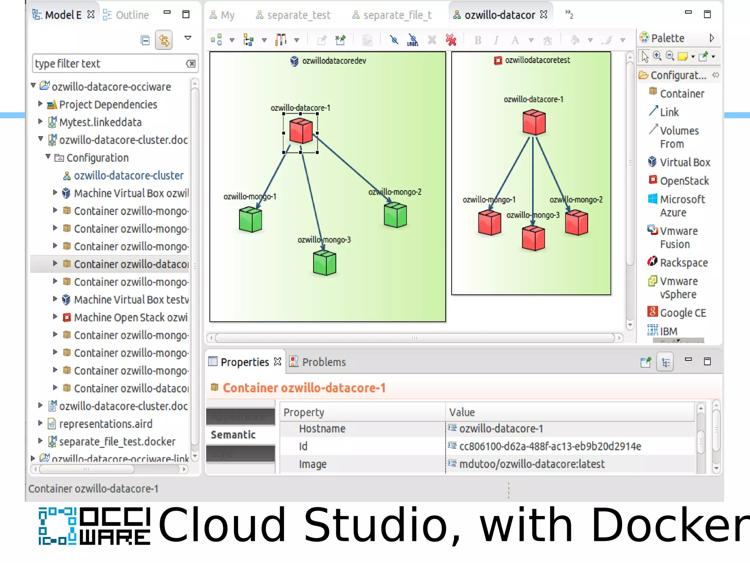
Task: Select Machine Virtual Box testv tree item
Action: [125, 299]
